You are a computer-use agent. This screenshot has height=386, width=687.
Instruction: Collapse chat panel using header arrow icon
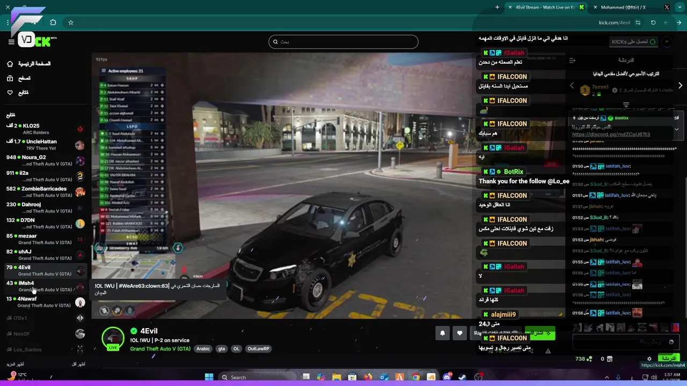click(x=572, y=60)
